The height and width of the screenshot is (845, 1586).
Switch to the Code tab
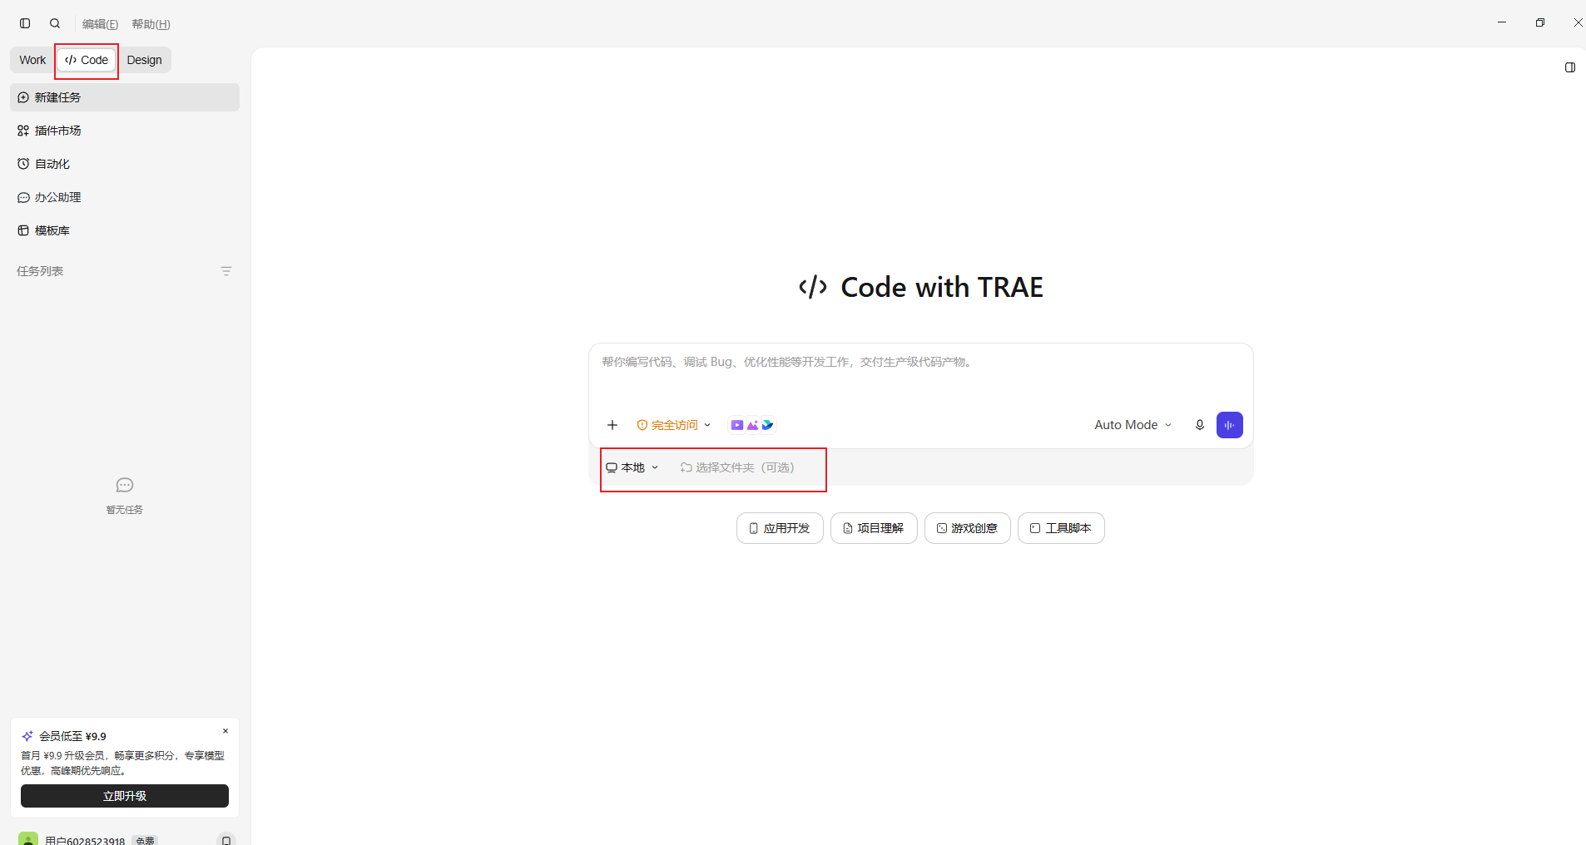point(87,60)
